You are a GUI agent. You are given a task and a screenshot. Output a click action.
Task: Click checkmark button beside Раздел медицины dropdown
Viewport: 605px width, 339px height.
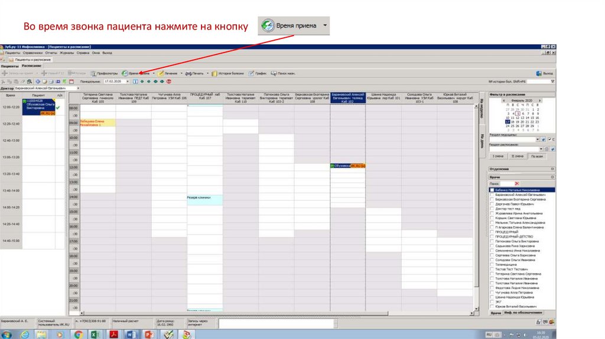coord(544,139)
